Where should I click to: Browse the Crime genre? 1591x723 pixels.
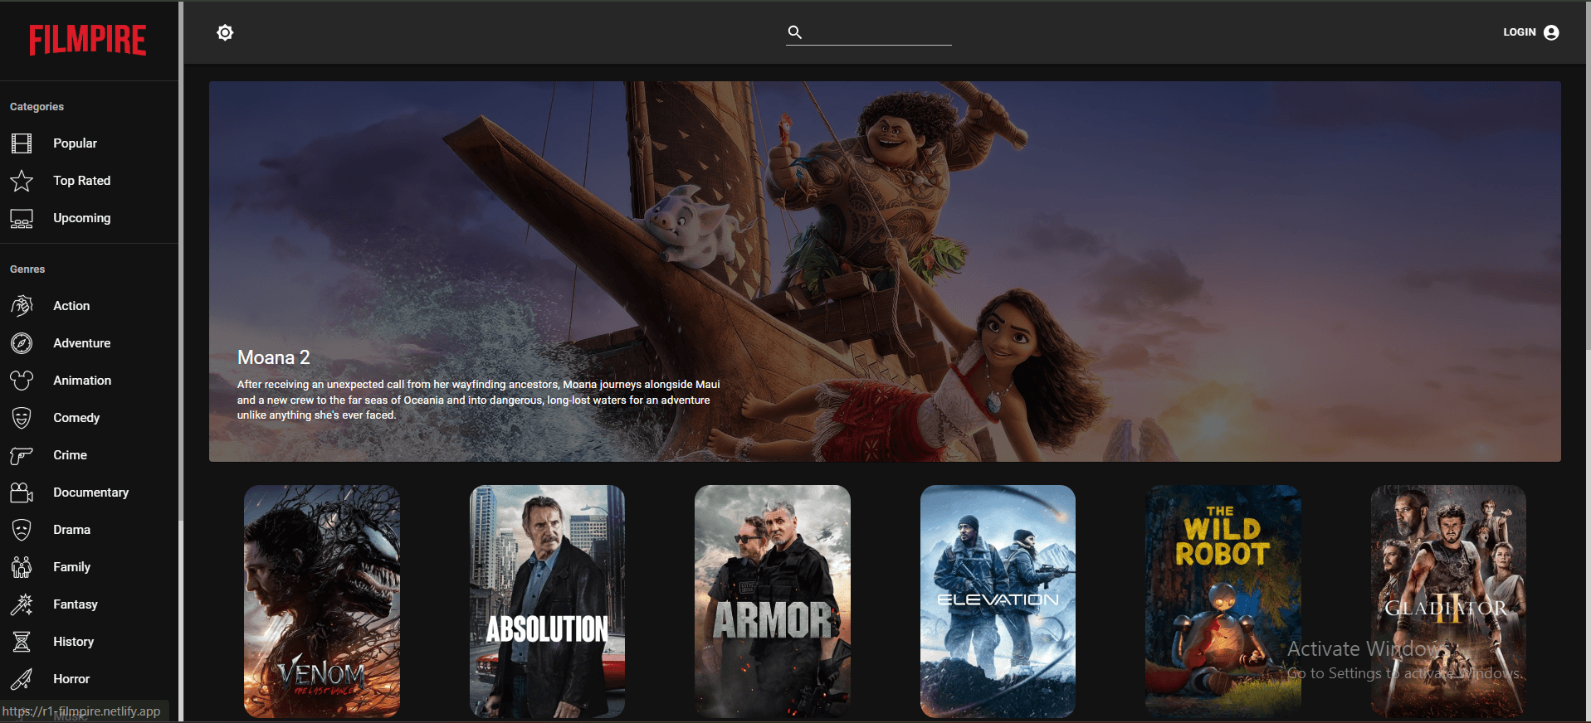(89, 455)
